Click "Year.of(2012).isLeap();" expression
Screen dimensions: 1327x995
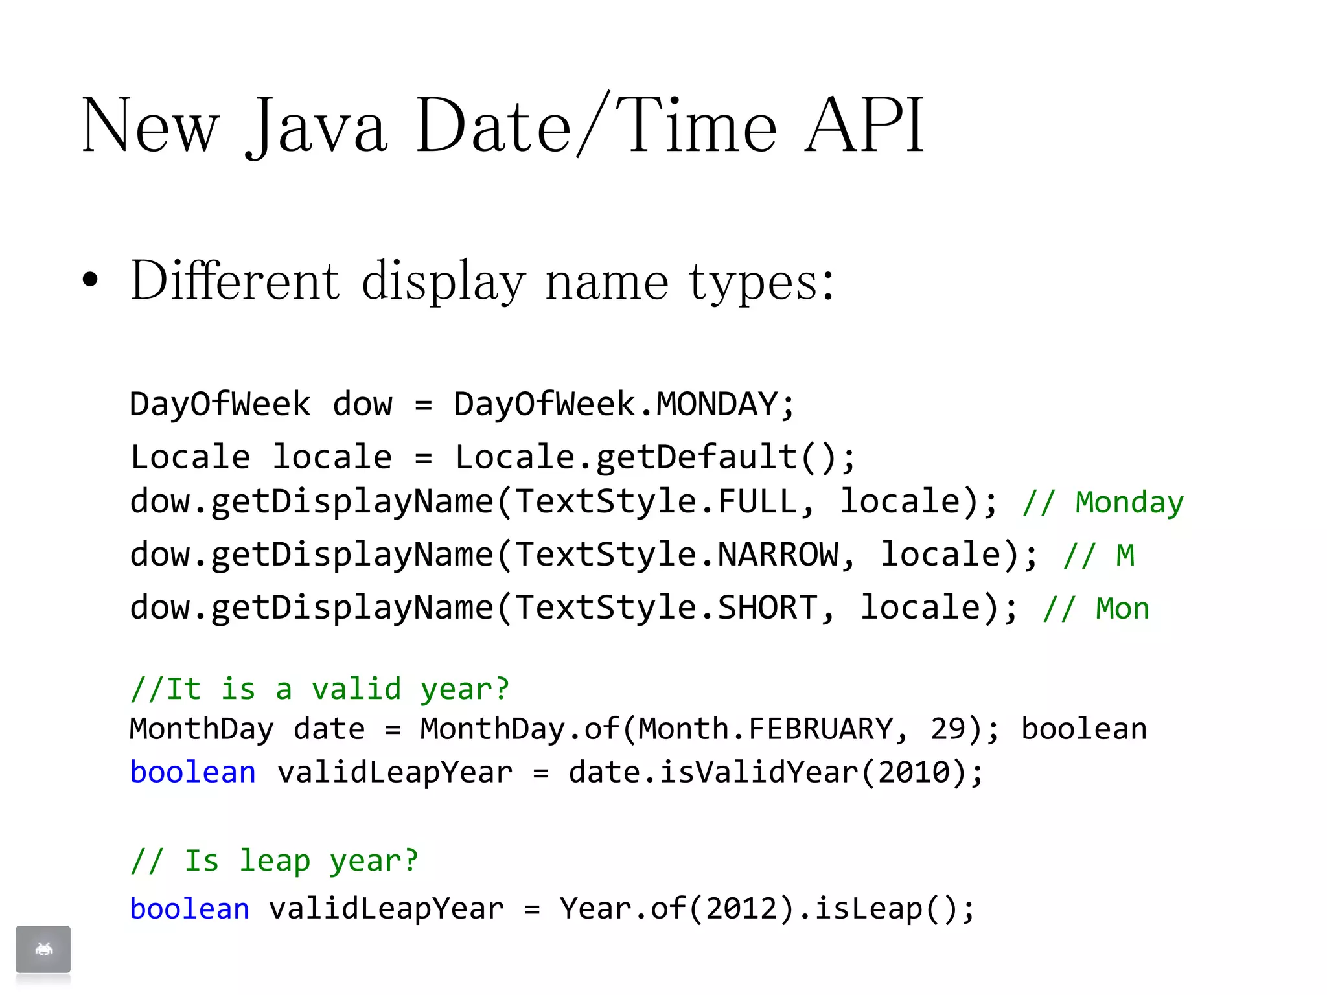(767, 908)
